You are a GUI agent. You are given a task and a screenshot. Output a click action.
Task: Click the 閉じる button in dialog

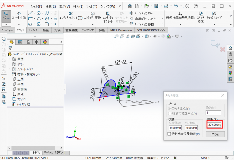(x=215, y=134)
